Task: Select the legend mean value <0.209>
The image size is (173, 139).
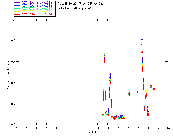Action: click(x=48, y=14)
